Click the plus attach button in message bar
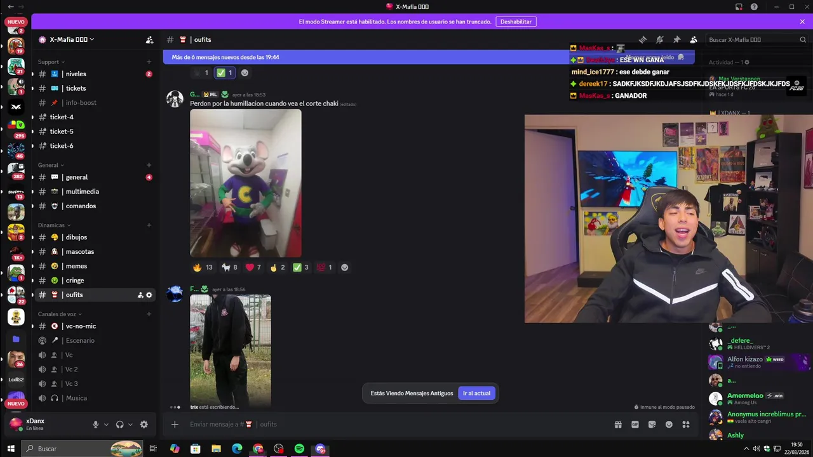Screen dimensions: 813x457 pos(175,424)
